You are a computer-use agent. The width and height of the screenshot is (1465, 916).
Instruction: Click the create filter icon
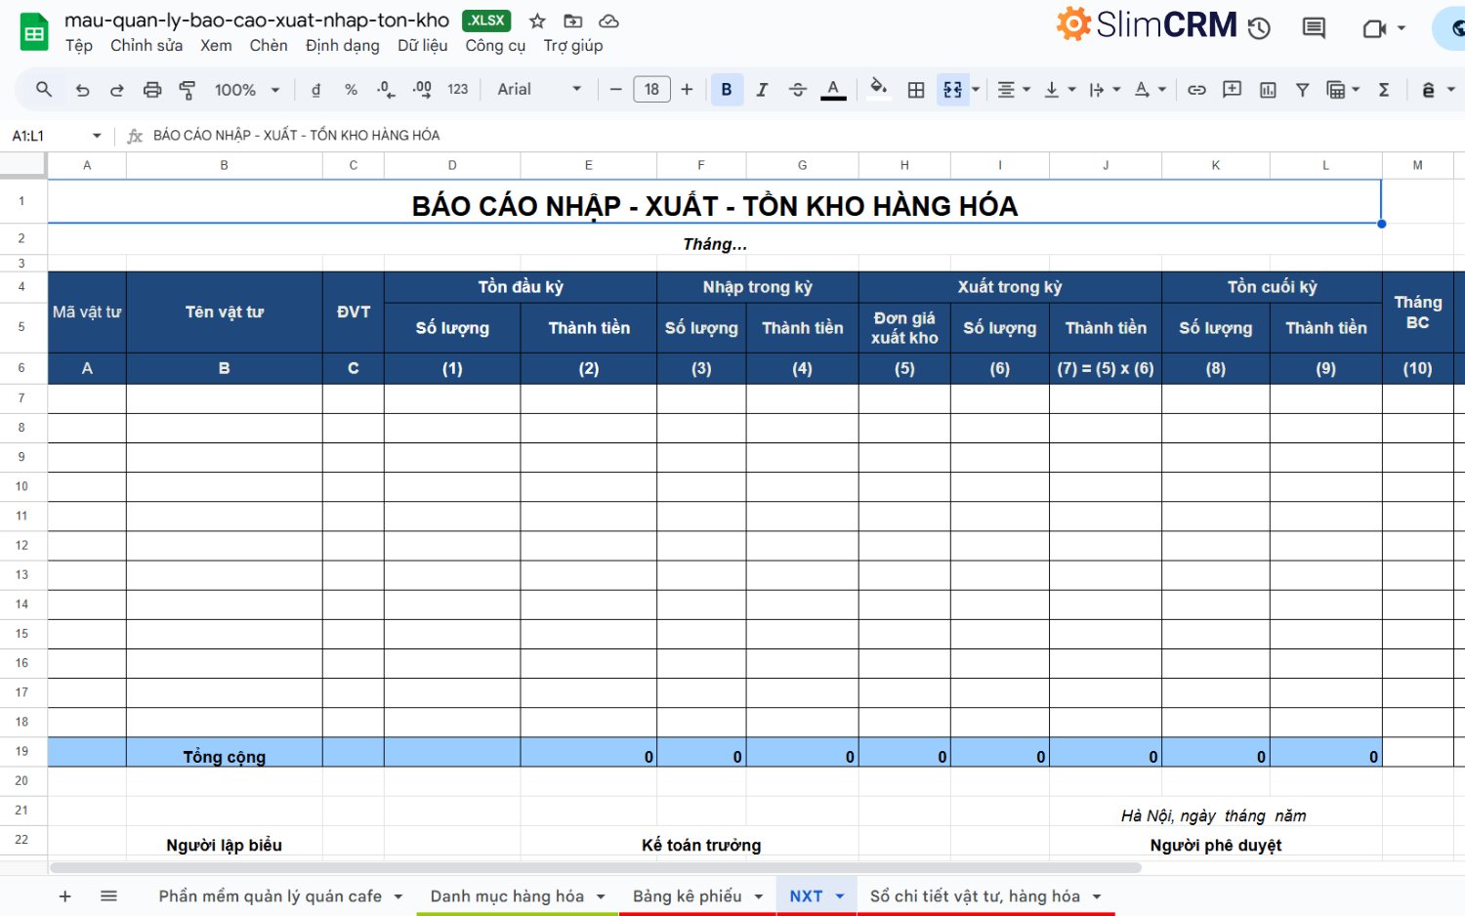pyautogui.click(x=1302, y=90)
